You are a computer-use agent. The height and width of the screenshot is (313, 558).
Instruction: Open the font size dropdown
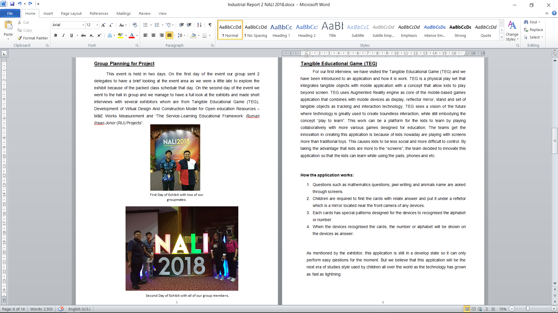click(97, 25)
